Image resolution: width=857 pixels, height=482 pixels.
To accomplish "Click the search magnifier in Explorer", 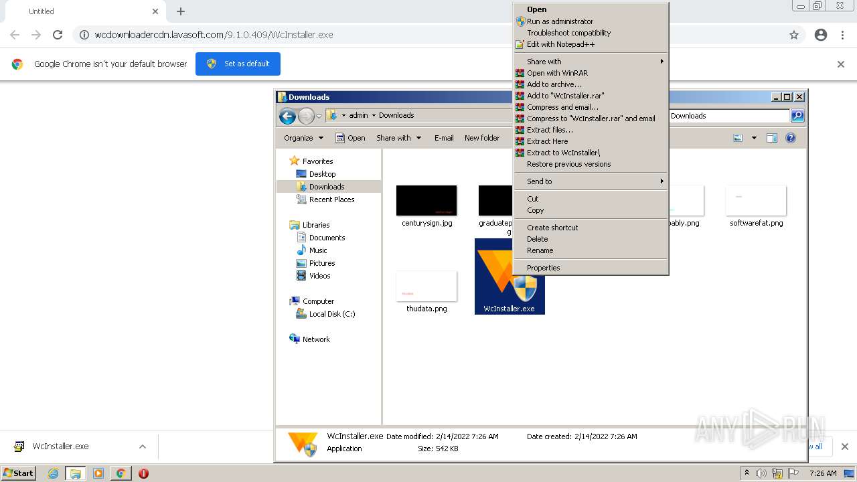I will (797, 116).
